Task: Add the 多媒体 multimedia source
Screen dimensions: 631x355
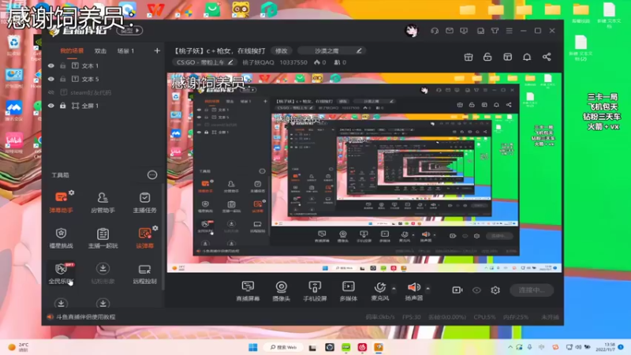Action: [x=348, y=291]
